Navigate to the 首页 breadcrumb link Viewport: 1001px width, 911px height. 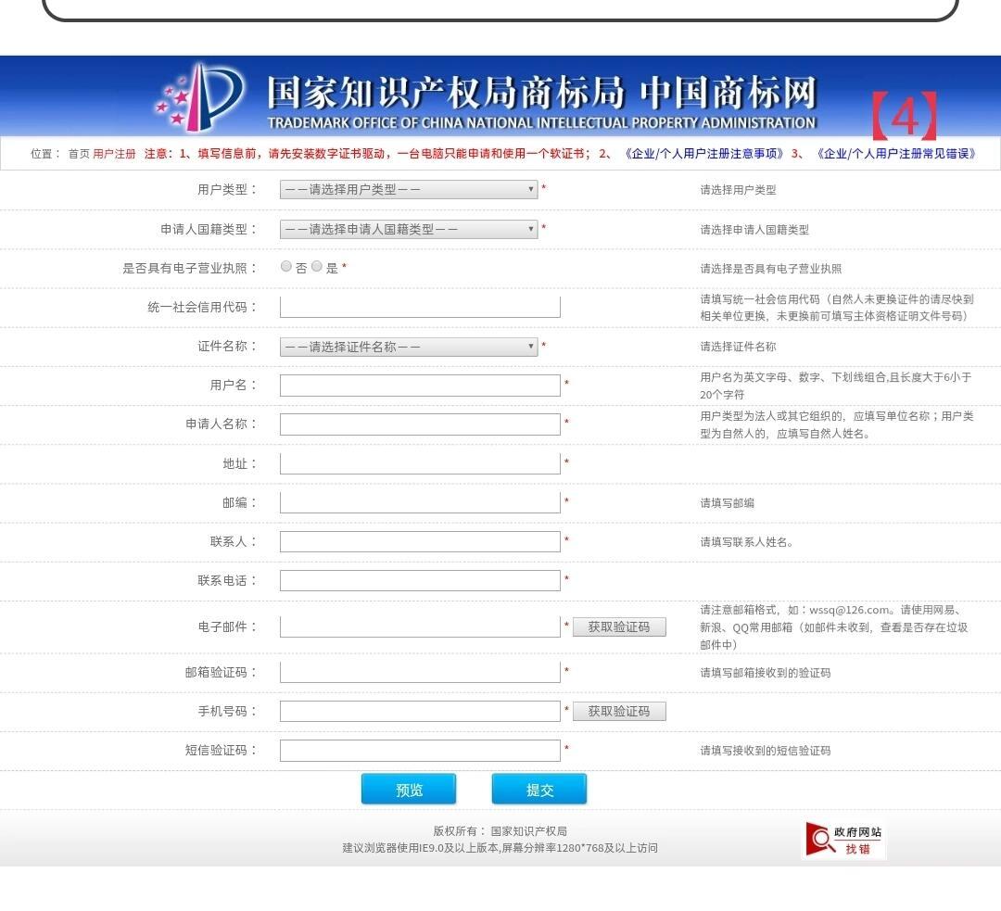[77, 155]
